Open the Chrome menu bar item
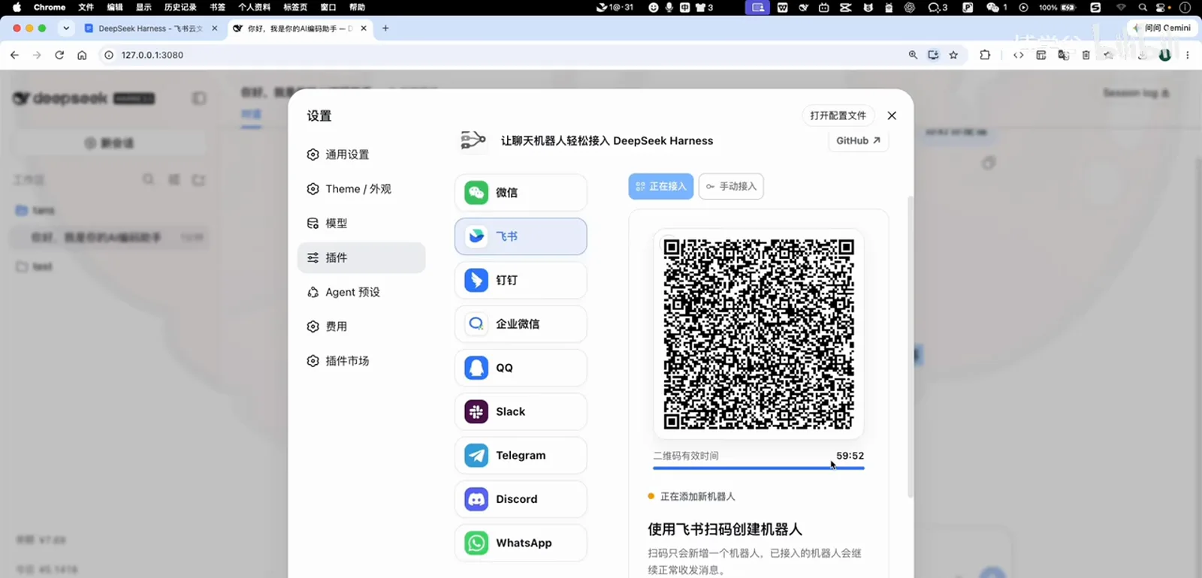 coord(50,8)
